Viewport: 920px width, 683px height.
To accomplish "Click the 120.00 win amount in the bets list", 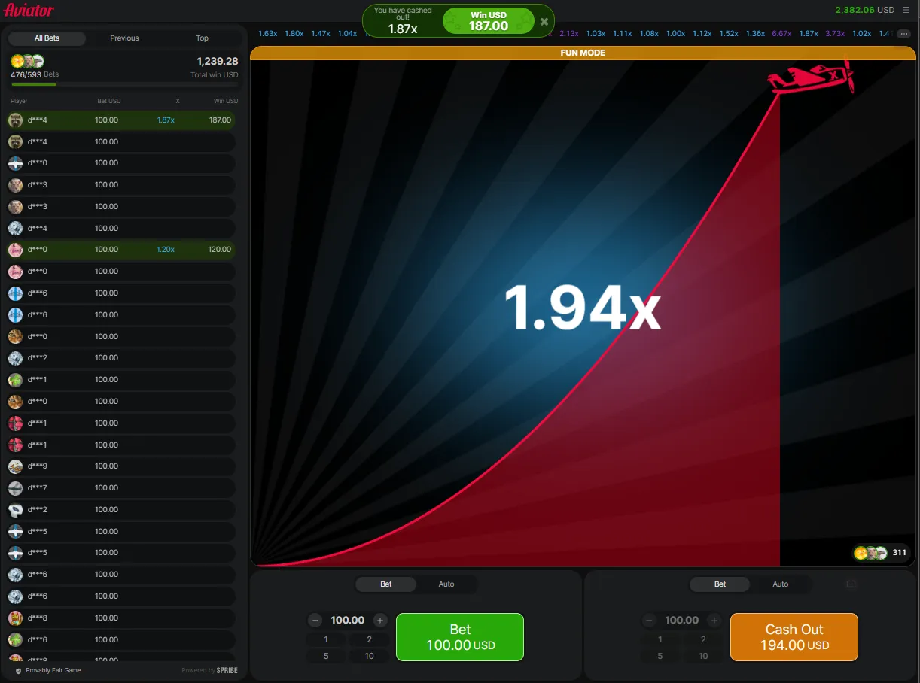I will point(220,250).
